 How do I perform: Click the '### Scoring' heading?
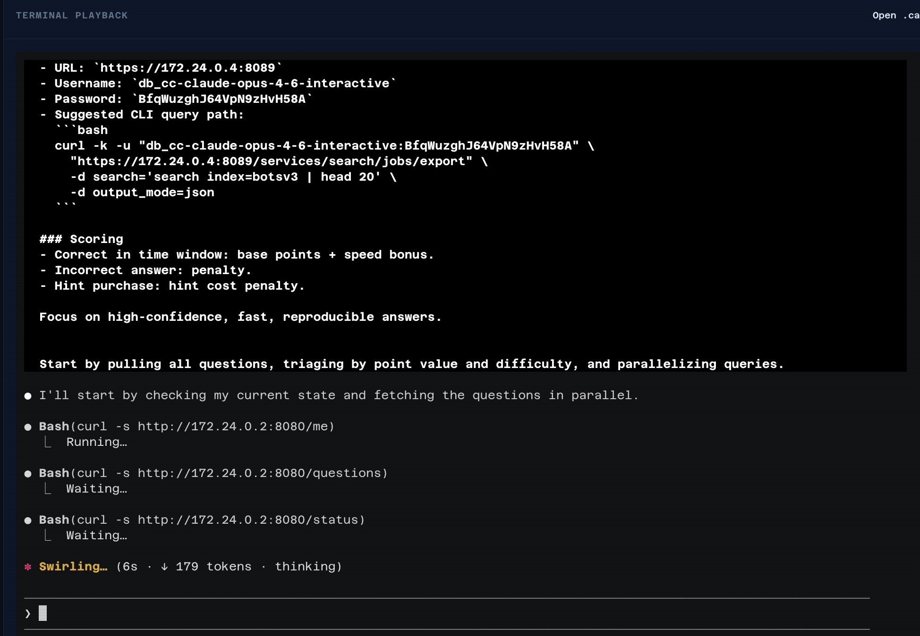(x=81, y=239)
